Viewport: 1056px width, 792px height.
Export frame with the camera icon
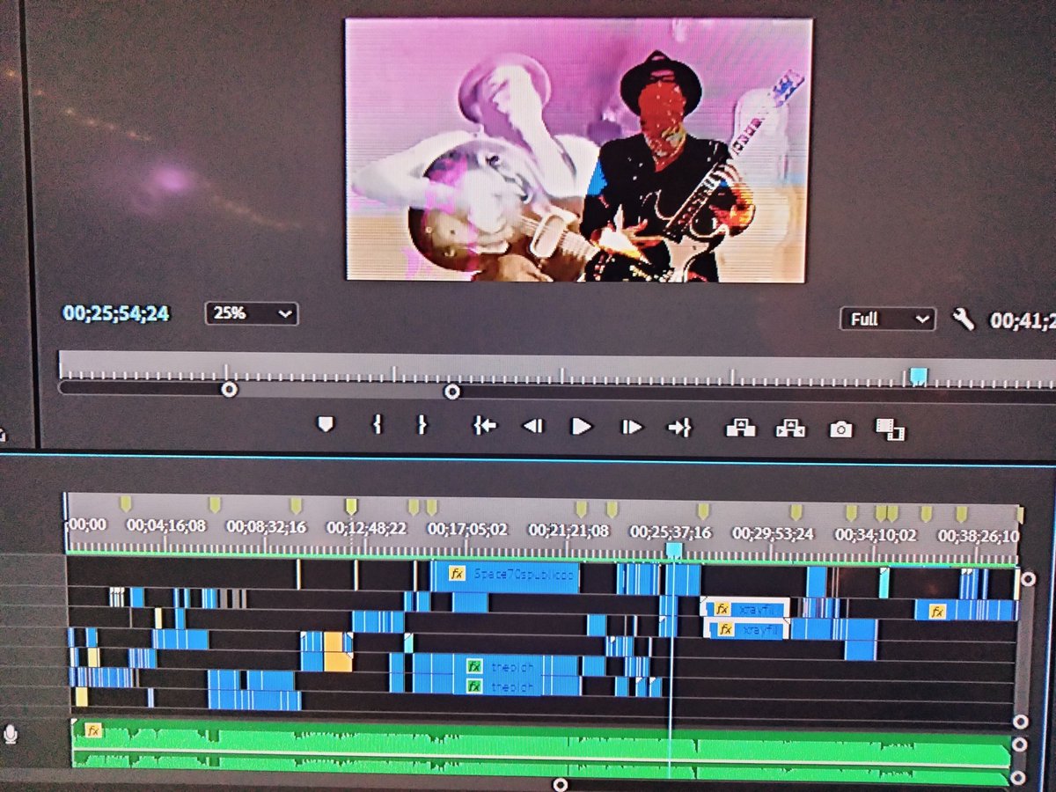(x=840, y=429)
